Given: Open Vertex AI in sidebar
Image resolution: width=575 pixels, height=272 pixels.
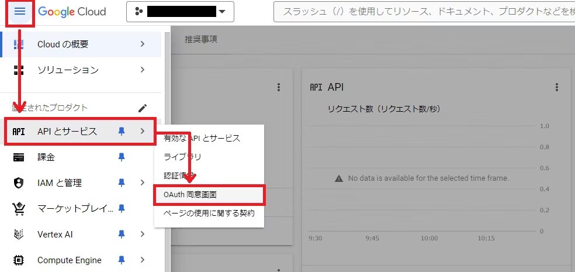Looking at the screenshot, I should click(81, 234).
